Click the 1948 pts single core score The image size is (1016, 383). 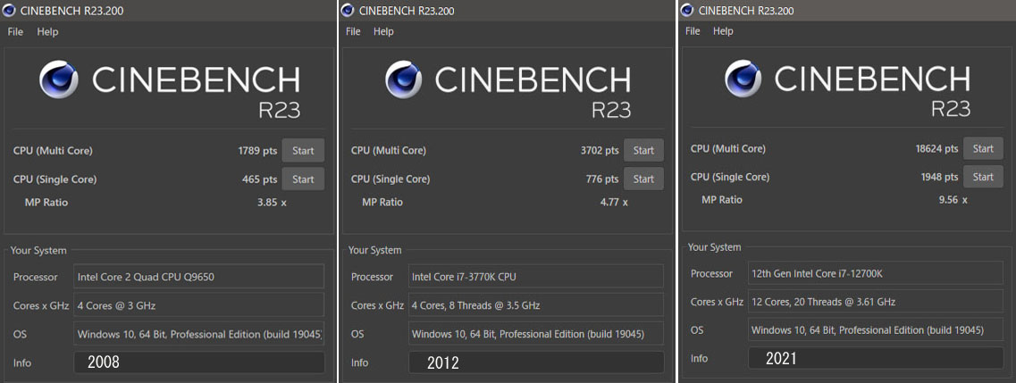[x=939, y=177]
